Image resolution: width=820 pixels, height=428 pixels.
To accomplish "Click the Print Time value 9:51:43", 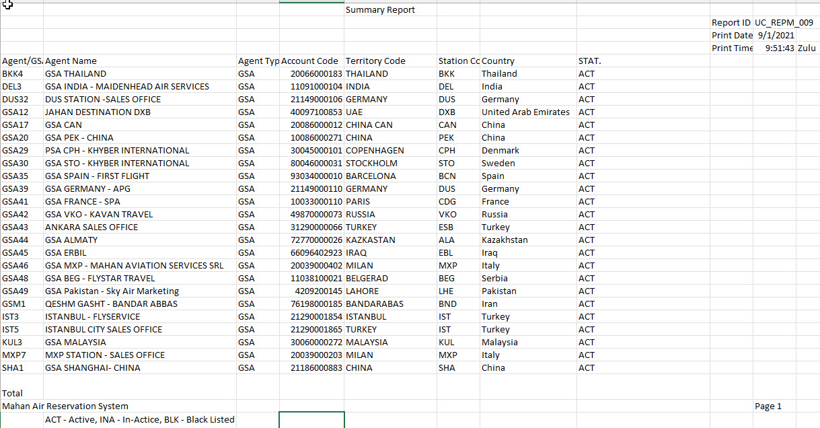I will click(780, 48).
